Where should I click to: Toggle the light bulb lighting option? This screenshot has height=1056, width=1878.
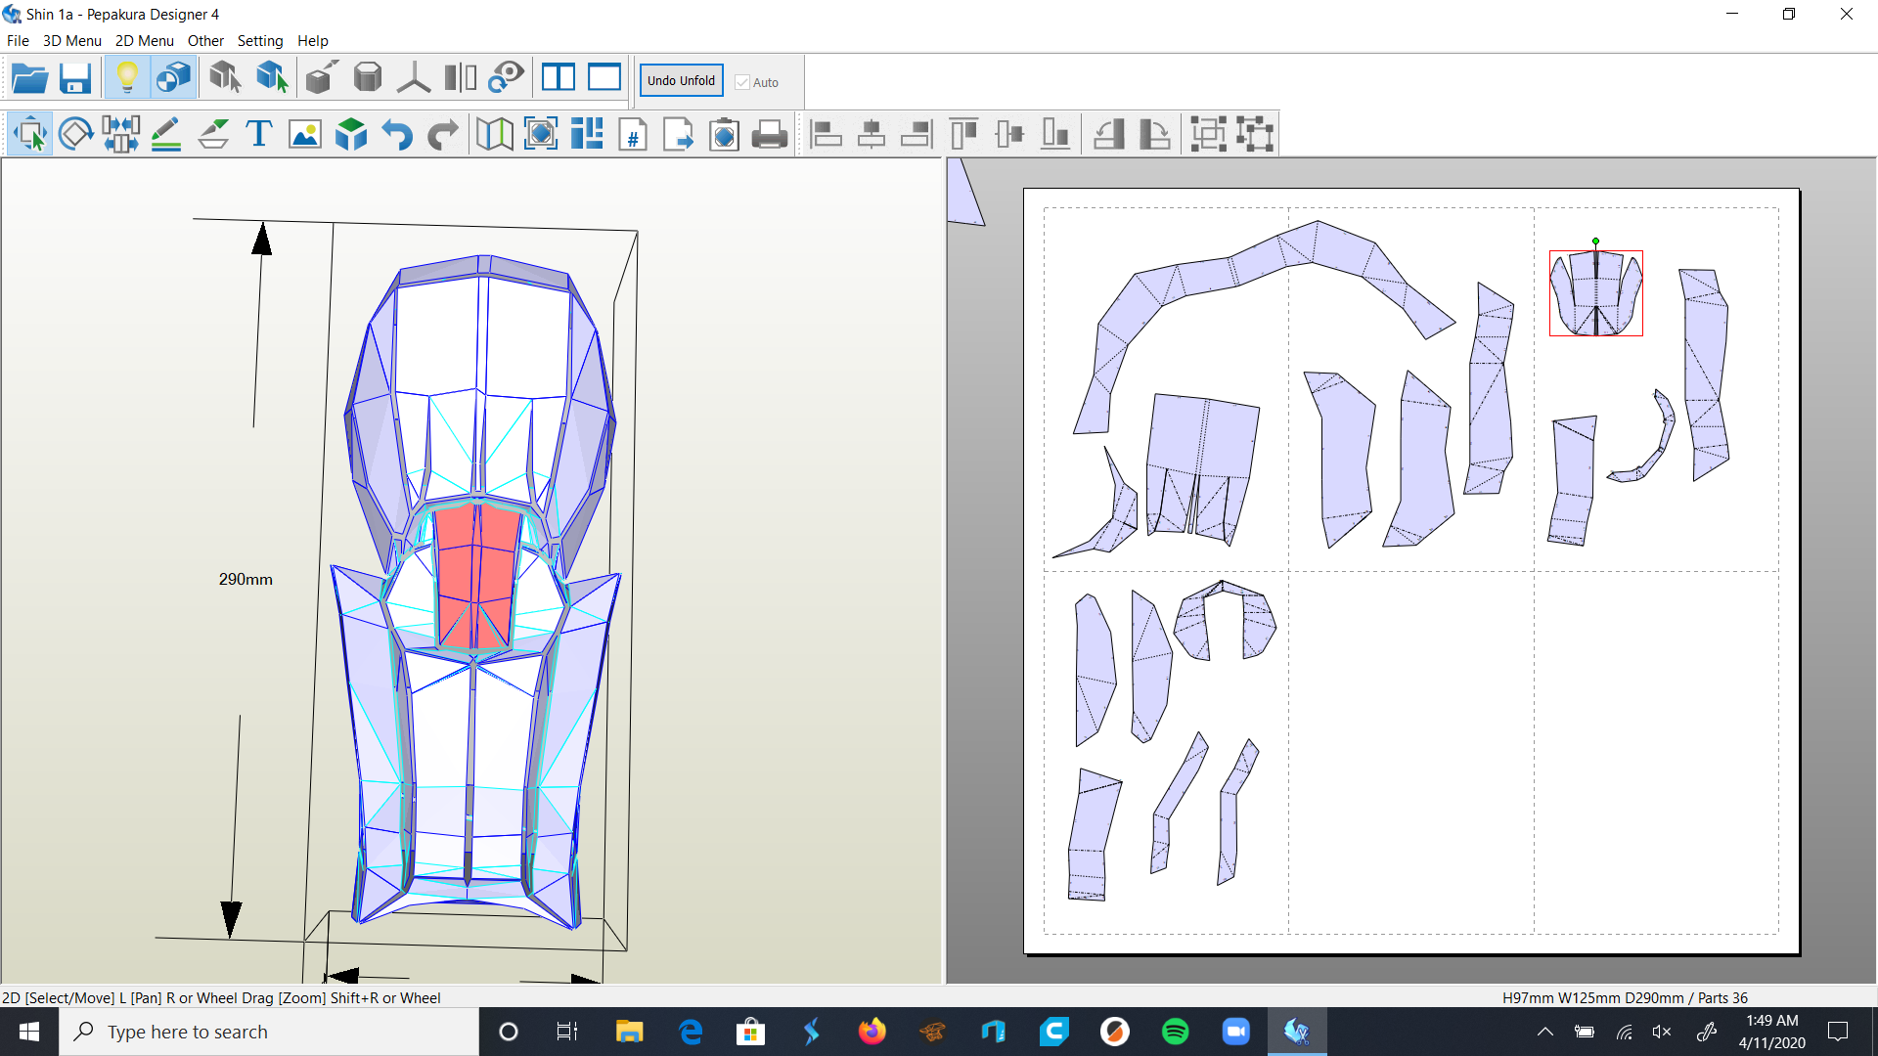click(x=127, y=78)
